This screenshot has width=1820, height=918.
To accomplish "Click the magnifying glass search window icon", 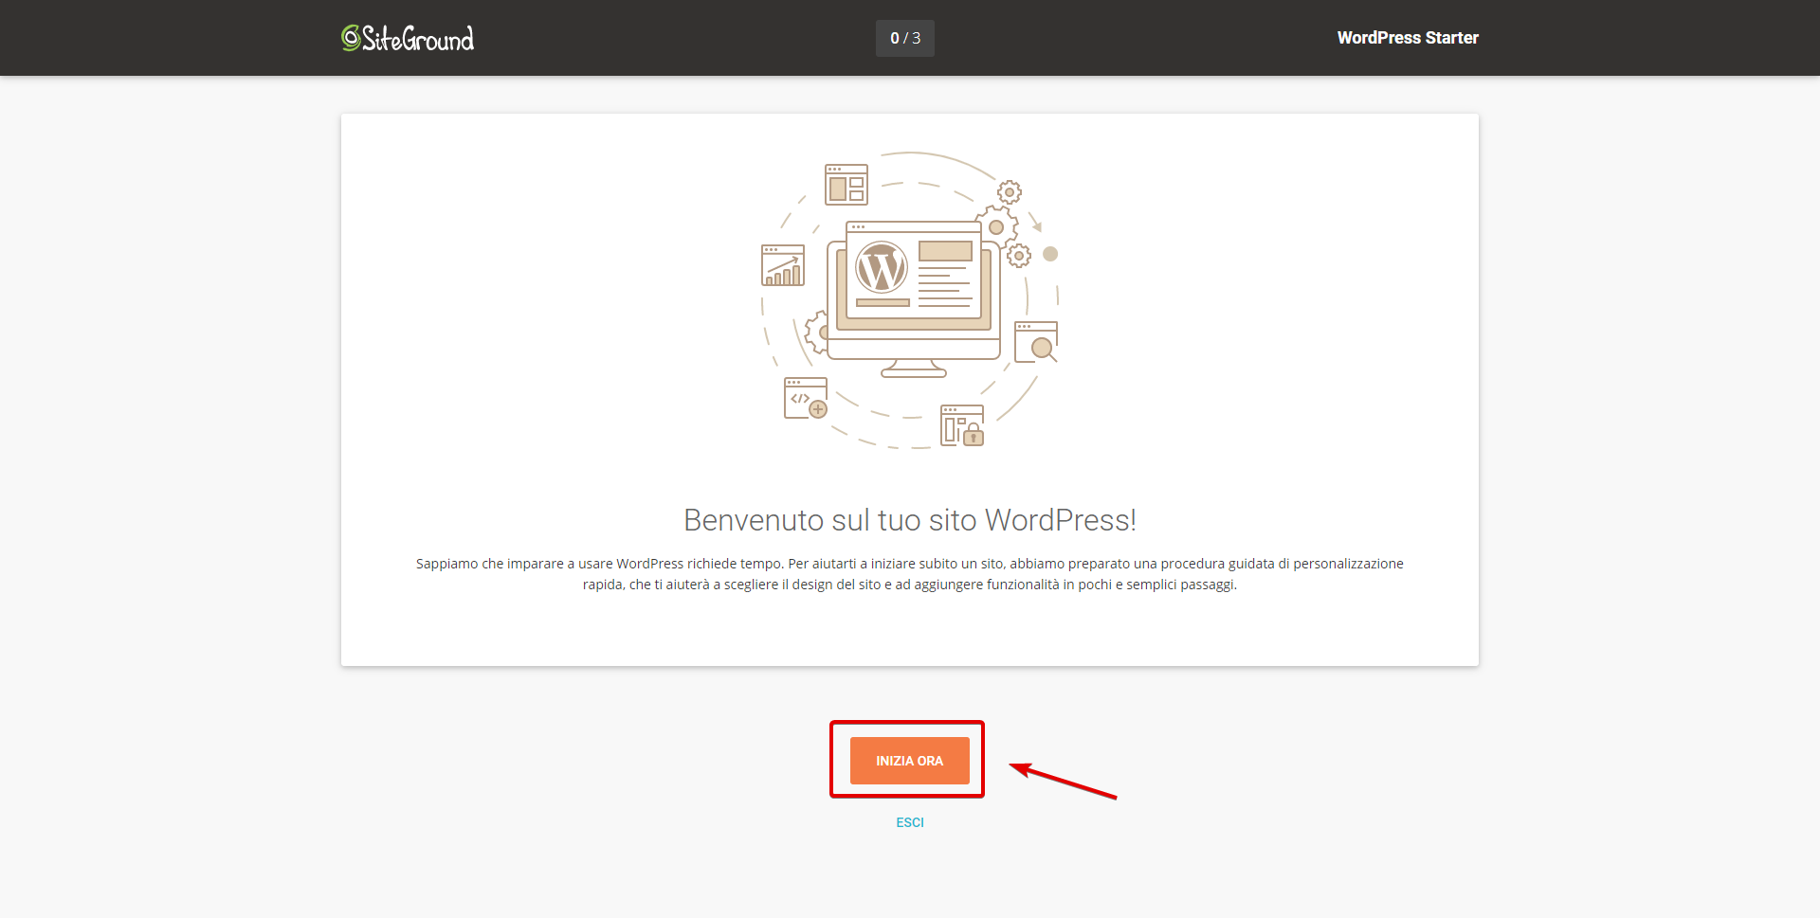I will point(1036,342).
